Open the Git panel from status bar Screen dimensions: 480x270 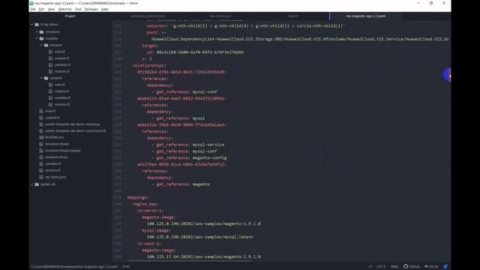tap(431, 267)
